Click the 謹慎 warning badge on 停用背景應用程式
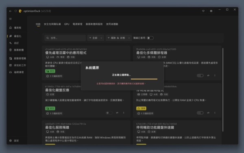This screenshot has height=153, width=244. tap(141, 109)
